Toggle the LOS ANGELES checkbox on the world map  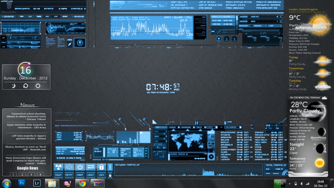pyautogui.click(x=240, y=127)
